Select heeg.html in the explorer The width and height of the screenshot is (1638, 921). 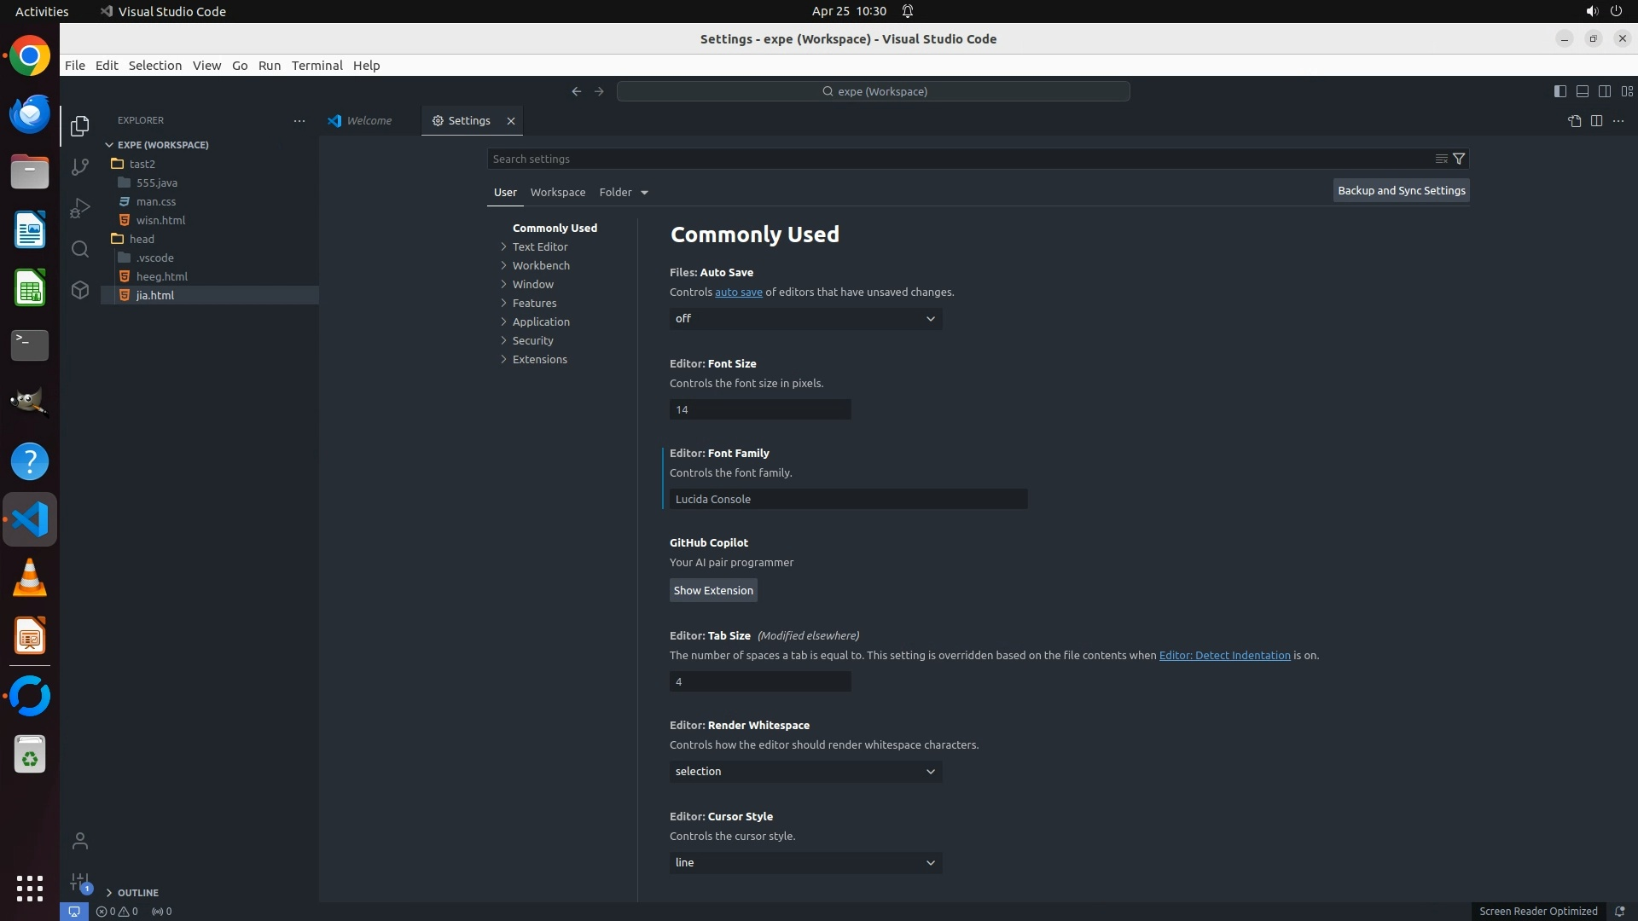coord(162,276)
